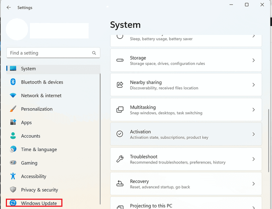The image size is (272, 209).
Task: Open the Nearby sharing card
Action: click(x=186, y=85)
